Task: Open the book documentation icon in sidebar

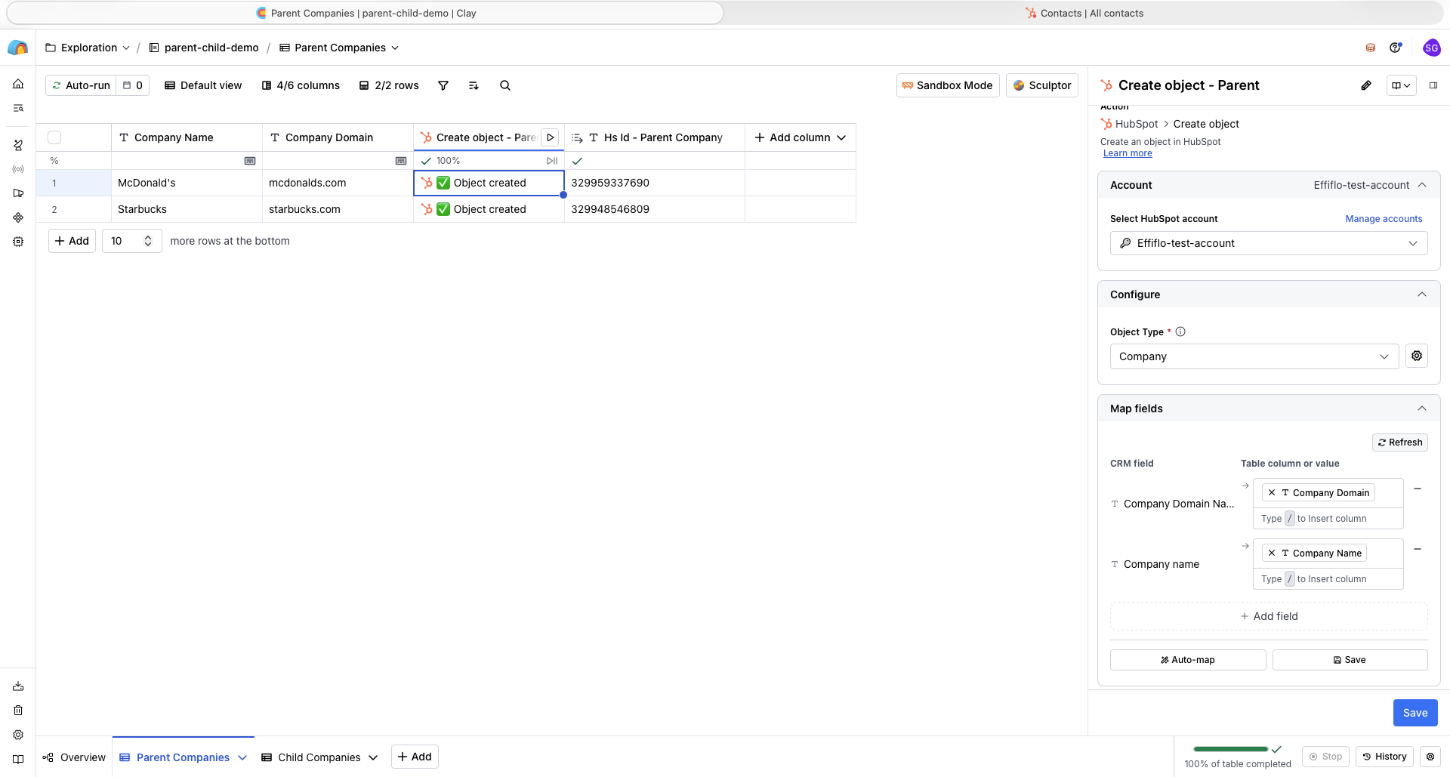Action: click(18, 759)
